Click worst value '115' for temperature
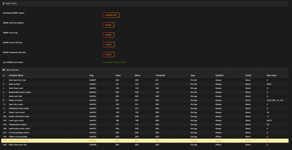 click(137, 125)
